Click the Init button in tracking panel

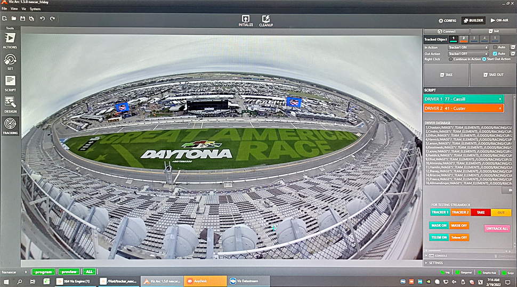point(494,31)
